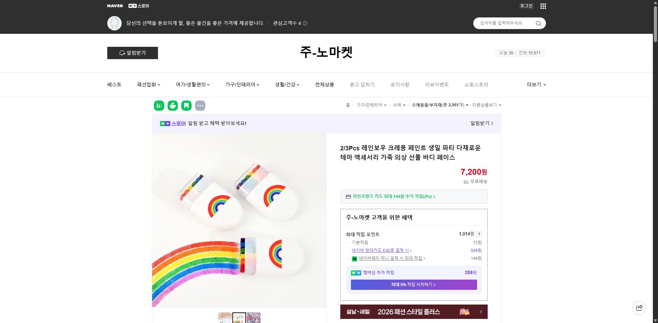
Task: Save product with the Keep bookmark icon
Action: pos(186,105)
